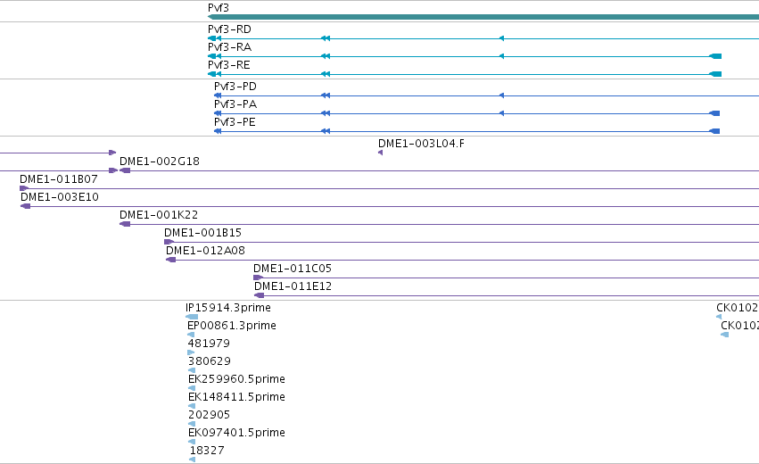Select the Pvf3-RD transcript label
Viewport: 759px width, 464px height.
[229, 29]
